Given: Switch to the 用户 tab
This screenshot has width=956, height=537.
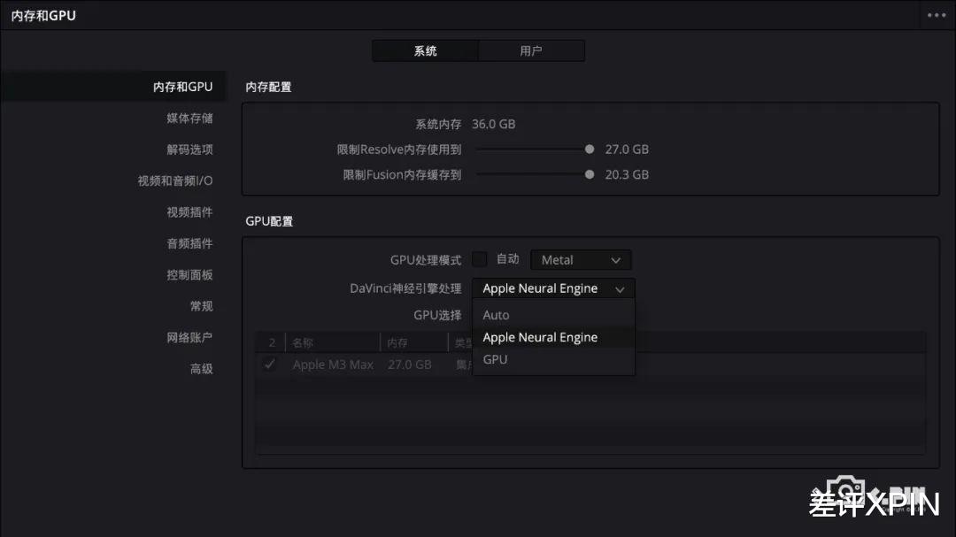Looking at the screenshot, I should (x=531, y=50).
